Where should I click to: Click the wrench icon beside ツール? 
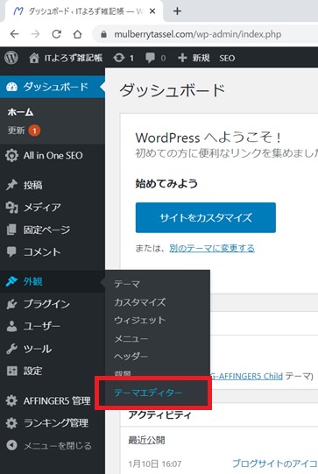(11, 349)
